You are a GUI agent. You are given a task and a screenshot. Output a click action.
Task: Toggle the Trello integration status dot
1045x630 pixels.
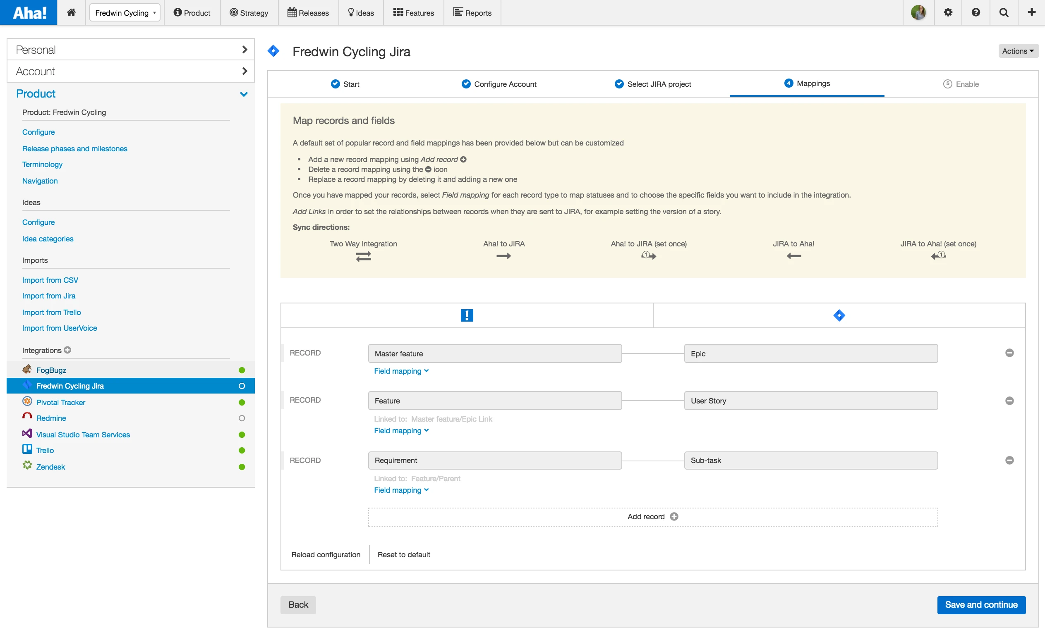[242, 450]
